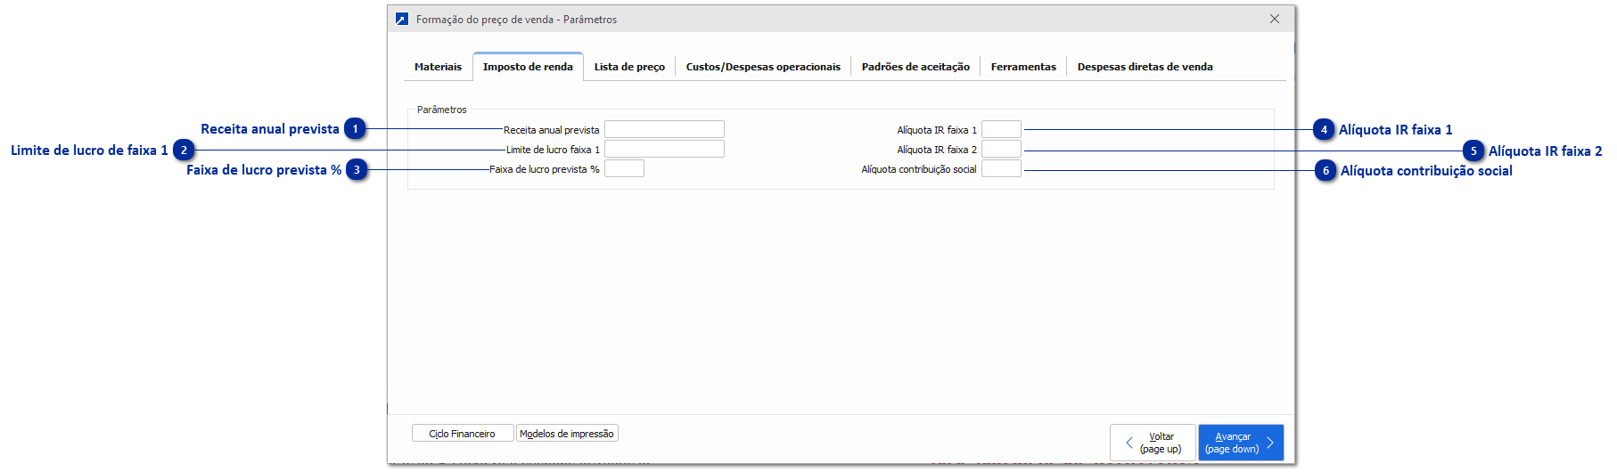The image size is (1617, 472).
Task: Click the Receita anual prevista input field
Action: tap(664, 129)
